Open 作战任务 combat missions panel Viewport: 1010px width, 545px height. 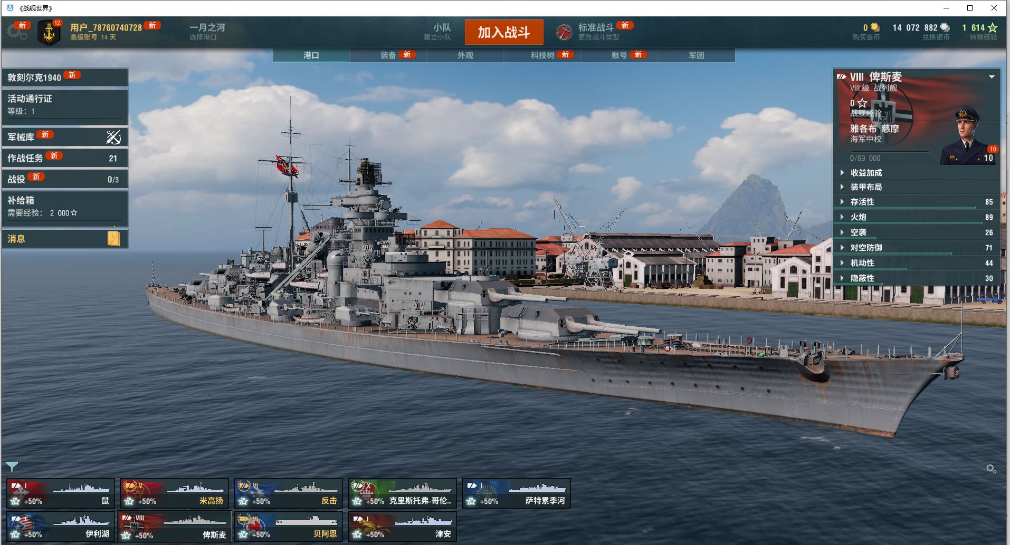[x=65, y=158]
